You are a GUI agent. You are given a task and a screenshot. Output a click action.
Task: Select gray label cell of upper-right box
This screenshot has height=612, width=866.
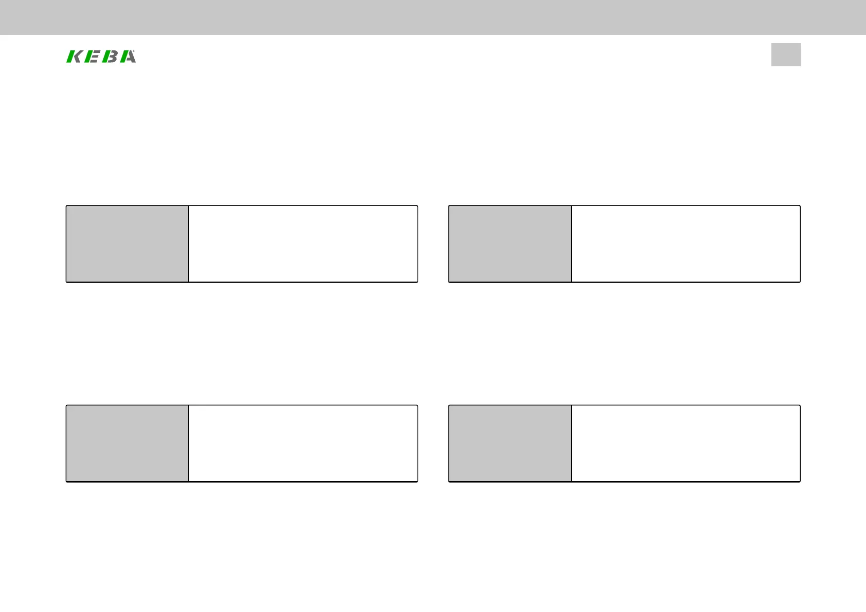pyautogui.click(x=510, y=244)
